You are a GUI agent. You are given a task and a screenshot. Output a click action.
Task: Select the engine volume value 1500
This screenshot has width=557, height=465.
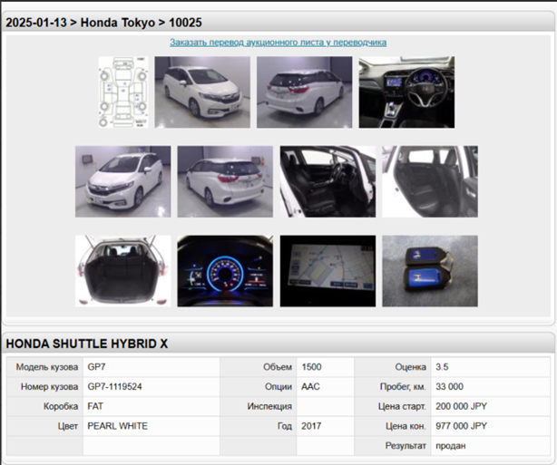(311, 367)
